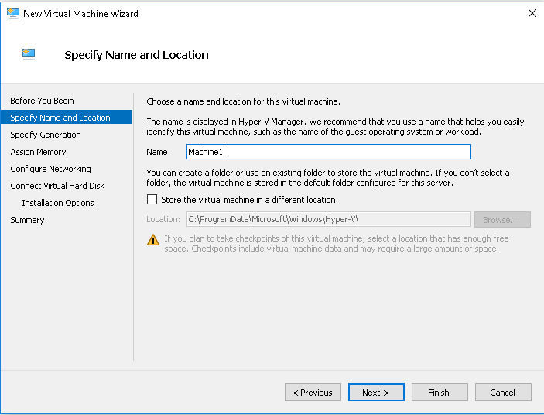Click Finish to complete the wizard
Viewport: 544px width, 415px height.
[439, 393]
